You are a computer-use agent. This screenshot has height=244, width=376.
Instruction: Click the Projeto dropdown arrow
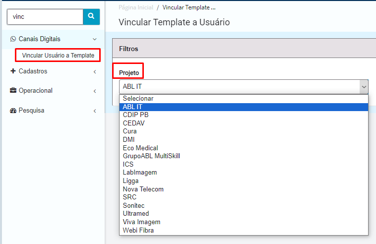pyautogui.click(x=364, y=87)
